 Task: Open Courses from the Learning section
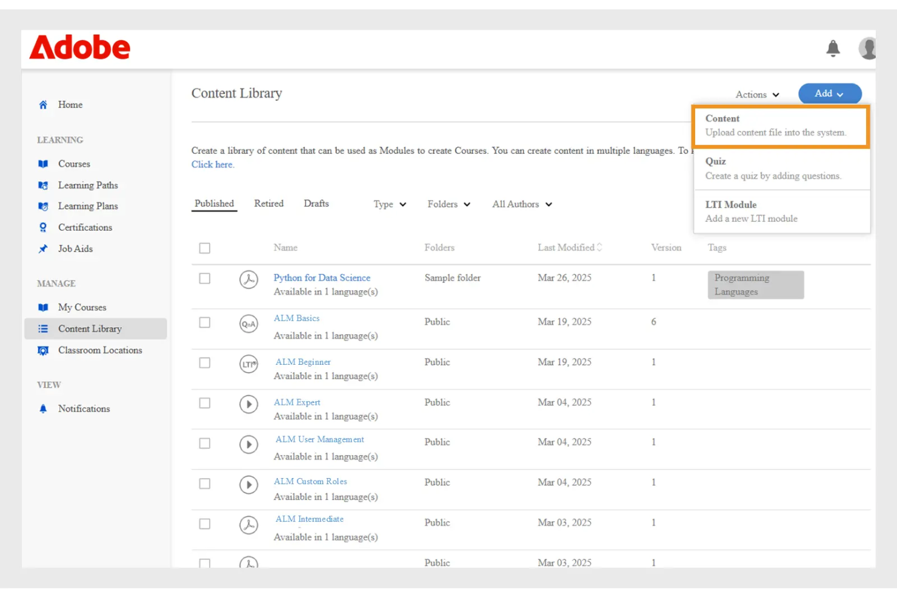click(74, 164)
